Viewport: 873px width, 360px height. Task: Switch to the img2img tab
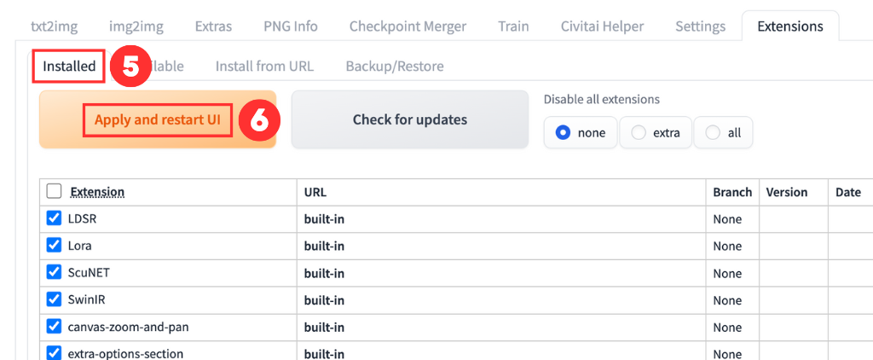[136, 26]
